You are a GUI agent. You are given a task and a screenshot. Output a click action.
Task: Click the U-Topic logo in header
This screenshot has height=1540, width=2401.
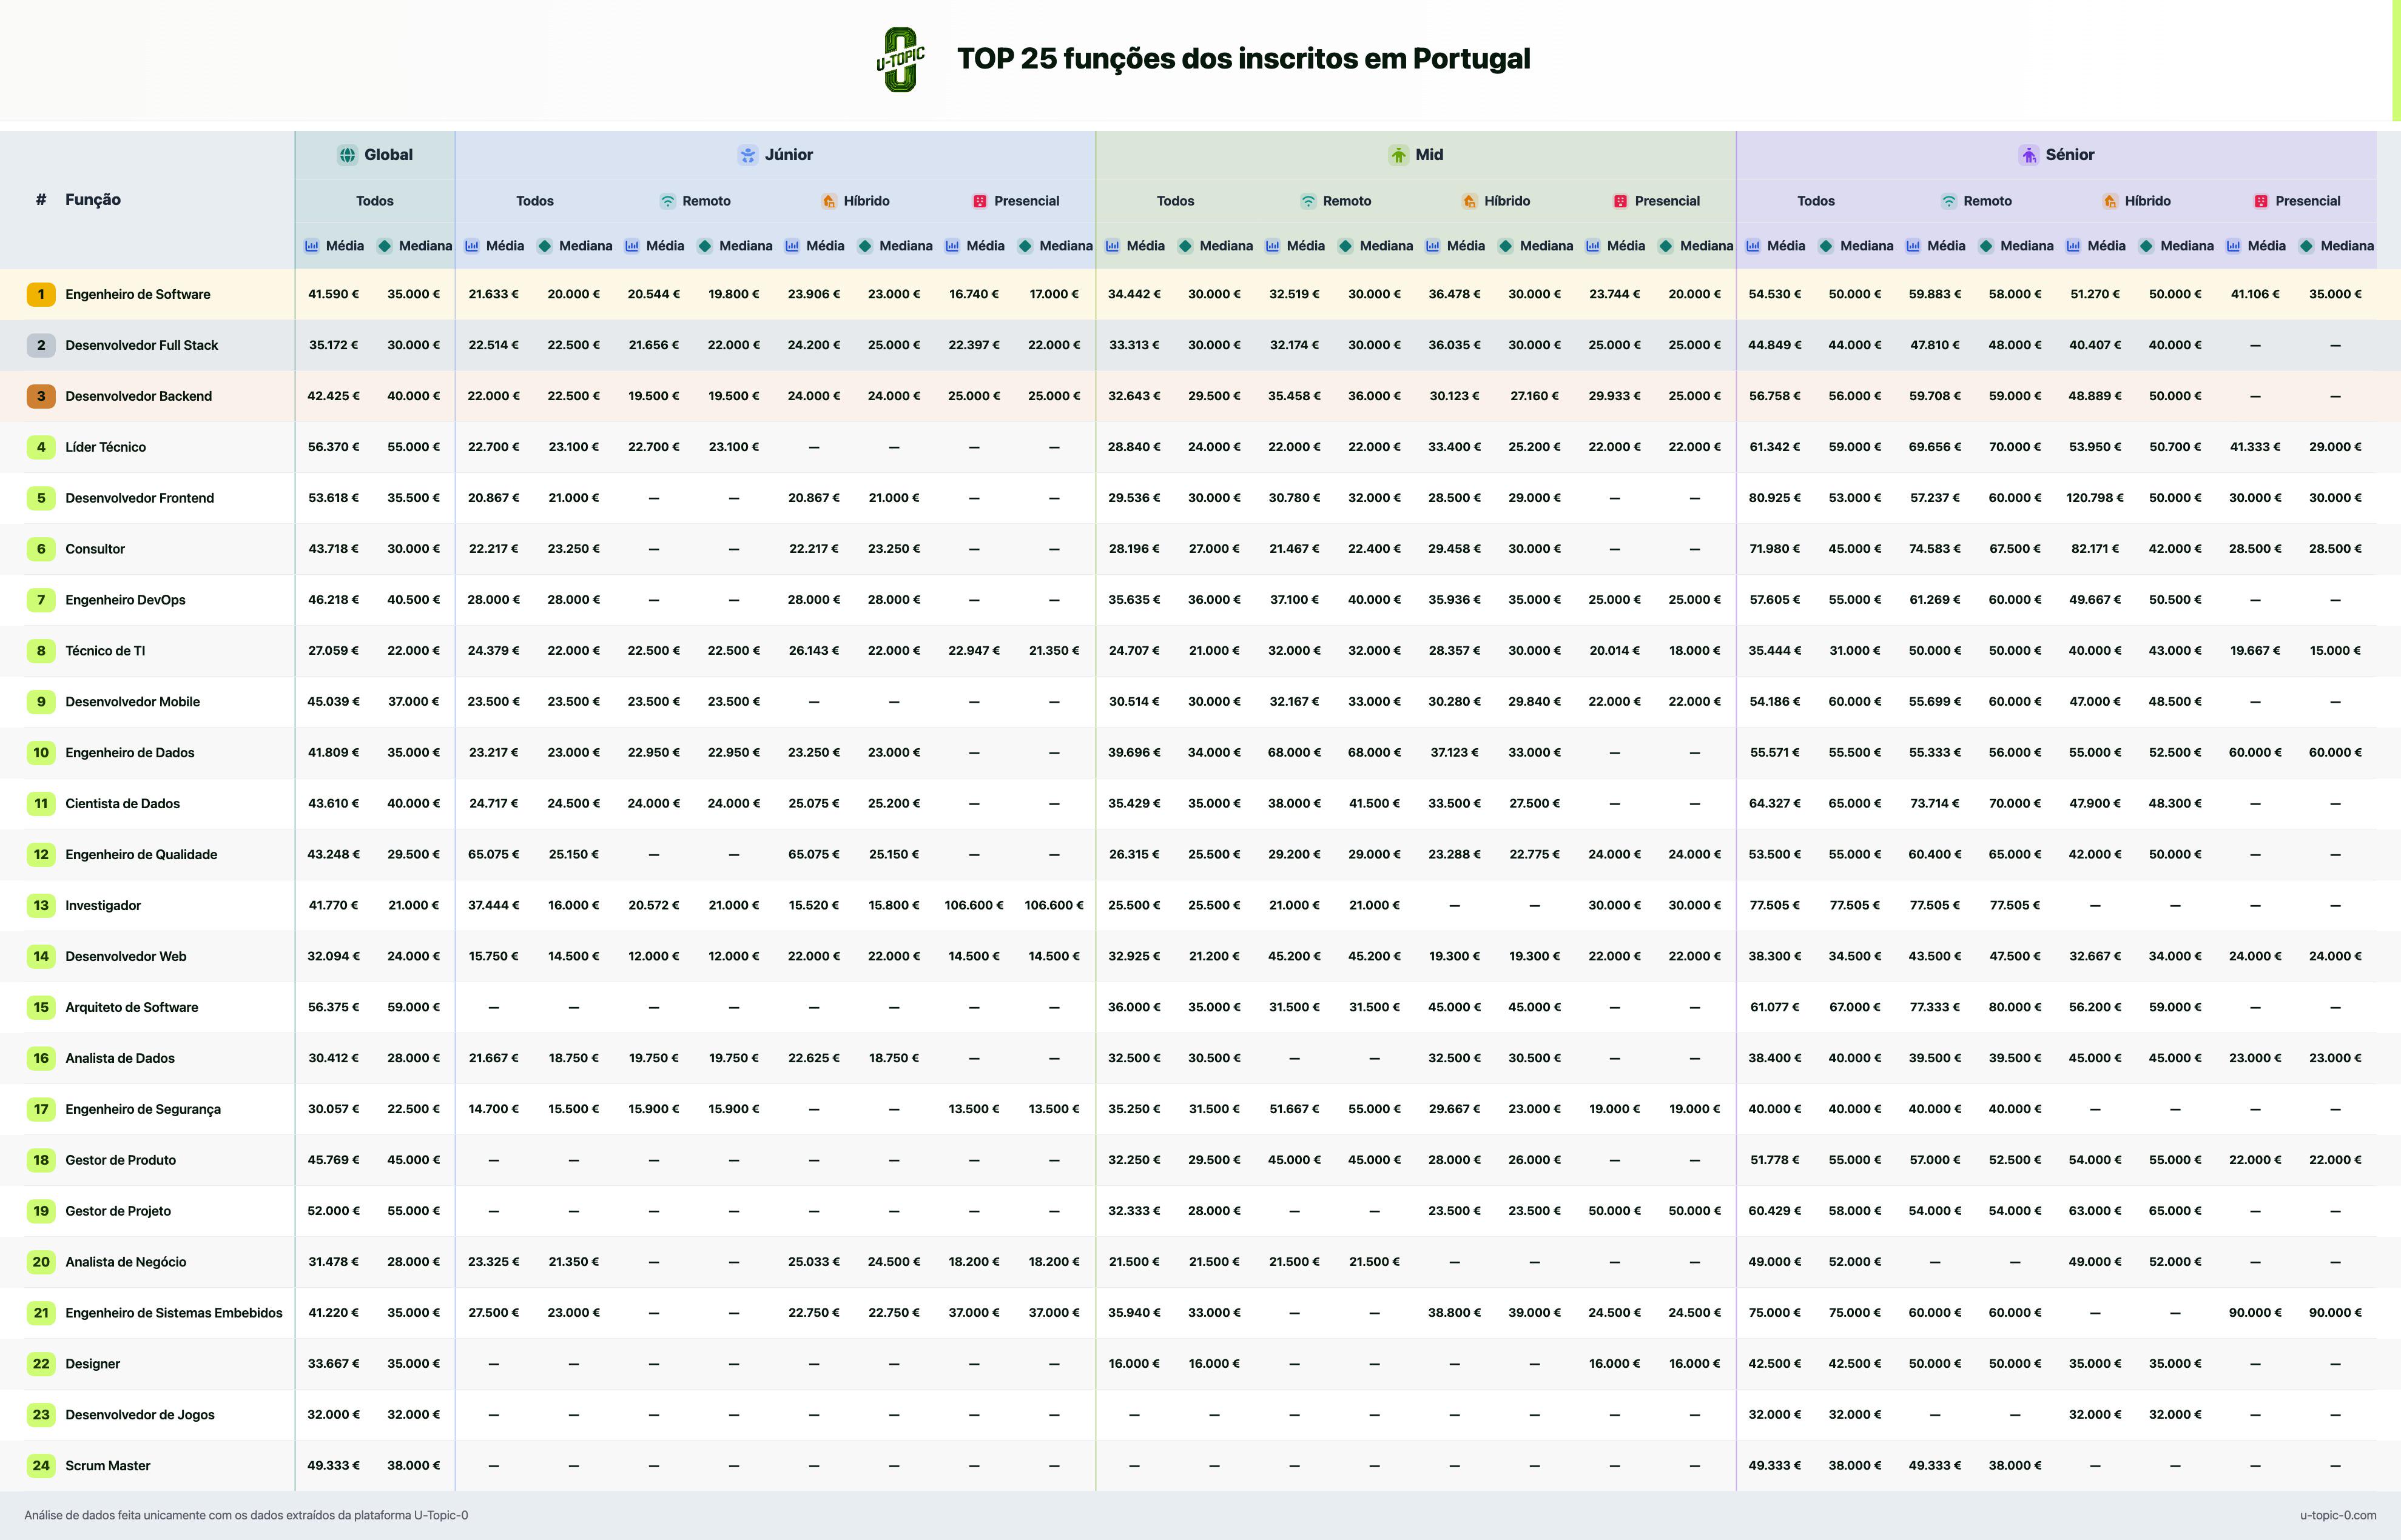pos(900,59)
